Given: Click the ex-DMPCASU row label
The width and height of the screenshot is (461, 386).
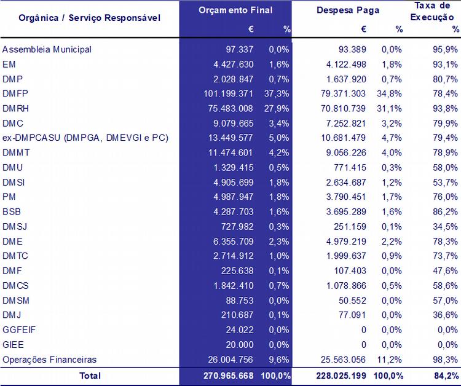Looking at the screenshot, I should (85, 138).
